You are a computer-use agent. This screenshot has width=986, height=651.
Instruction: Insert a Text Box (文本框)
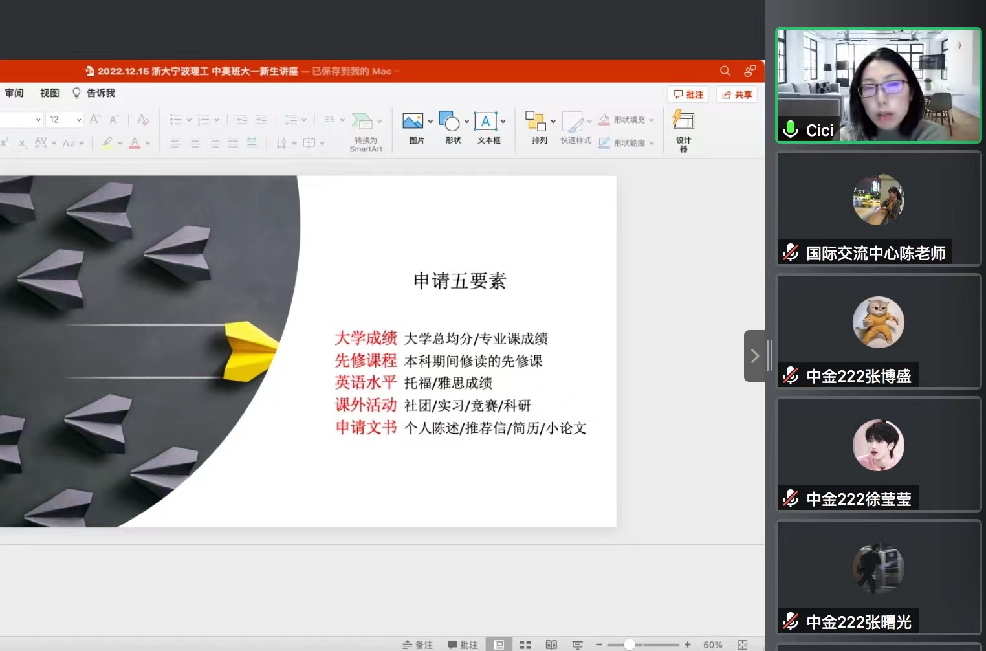coord(485,122)
